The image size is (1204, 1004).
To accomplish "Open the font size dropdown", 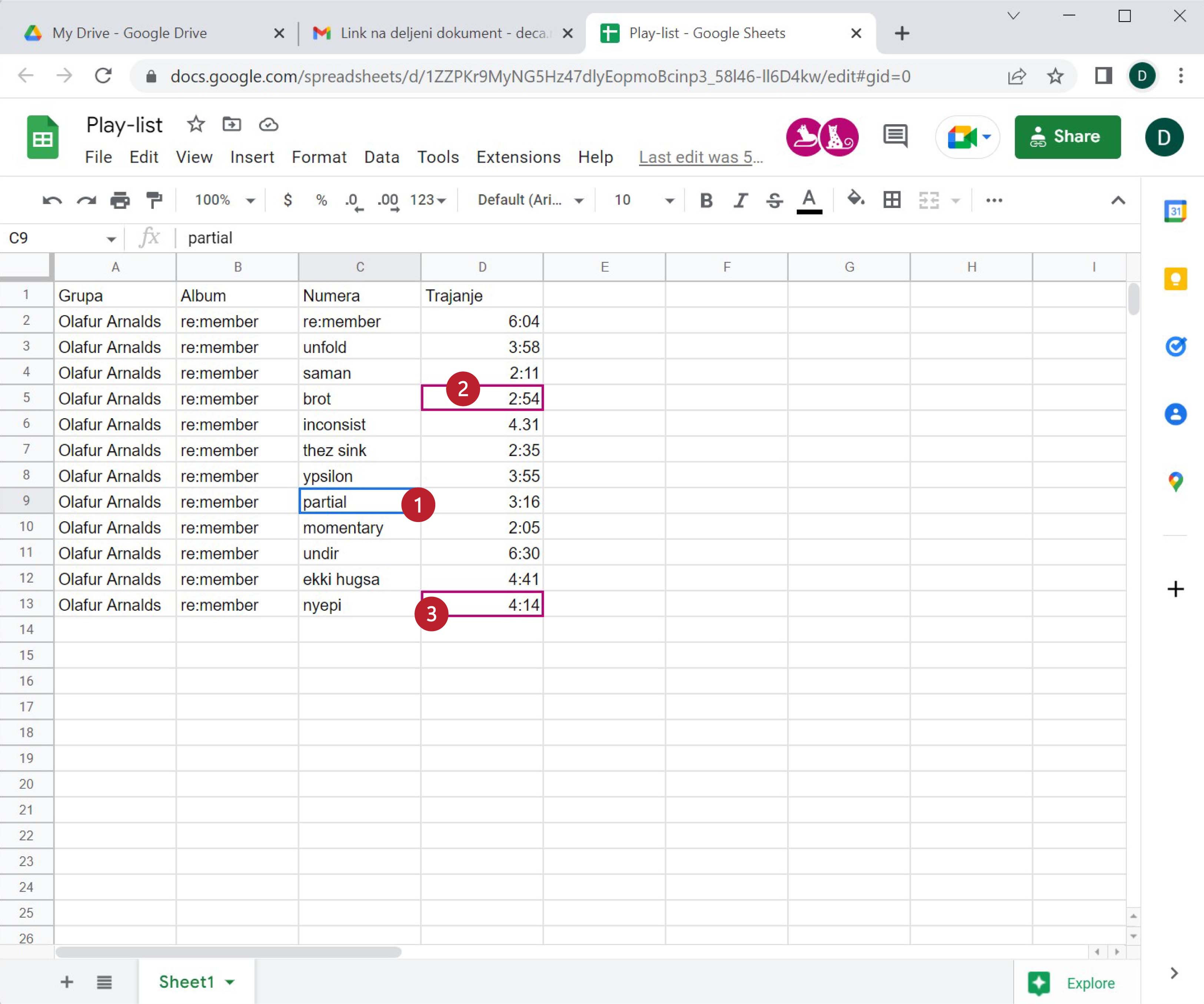I will [x=669, y=200].
